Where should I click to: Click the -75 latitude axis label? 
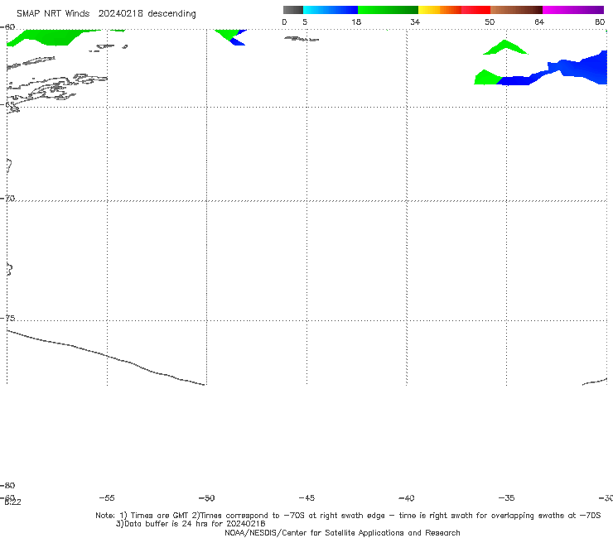(7, 318)
